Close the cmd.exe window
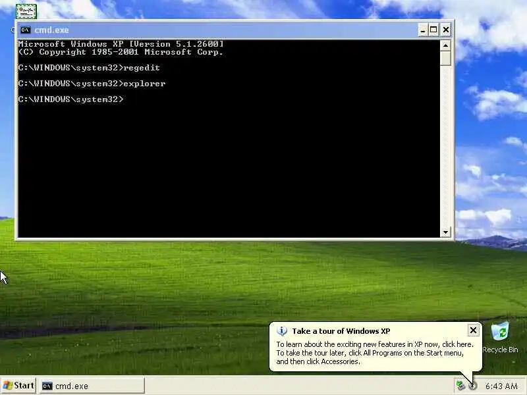This screenshot has width=527, height=395. [446, 30]
